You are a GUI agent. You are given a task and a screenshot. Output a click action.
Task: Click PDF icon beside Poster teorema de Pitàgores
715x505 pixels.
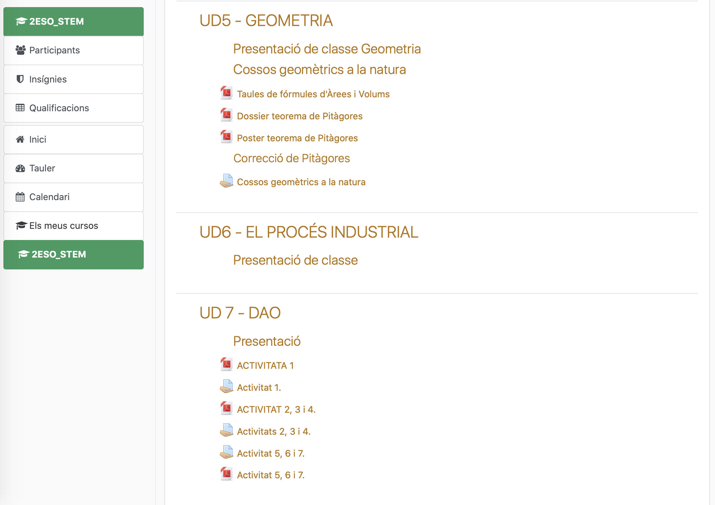226,137
